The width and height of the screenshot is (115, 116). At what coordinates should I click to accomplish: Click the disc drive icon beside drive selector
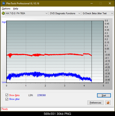click(x=3, y=13)
